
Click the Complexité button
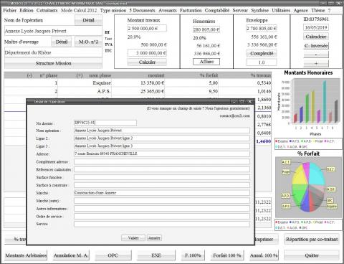point(262,53)
